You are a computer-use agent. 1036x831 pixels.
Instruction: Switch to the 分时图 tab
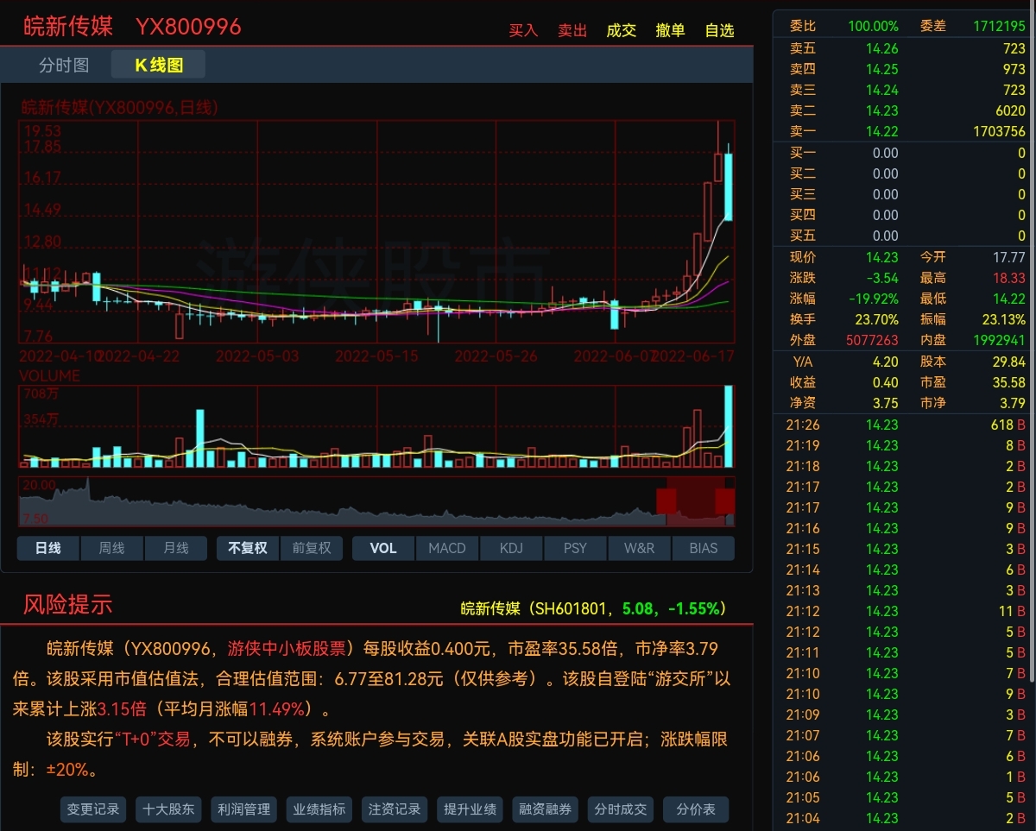point(64,65)
